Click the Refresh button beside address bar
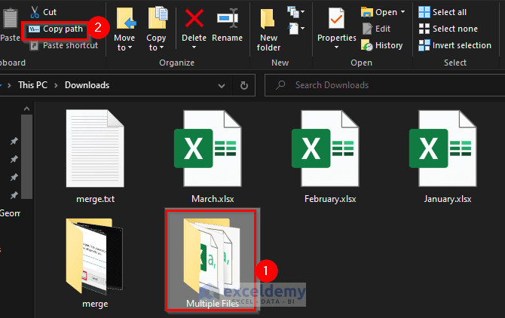Image resolution: width=505 pixels, height=318 pixels. (x=244, y=86)
